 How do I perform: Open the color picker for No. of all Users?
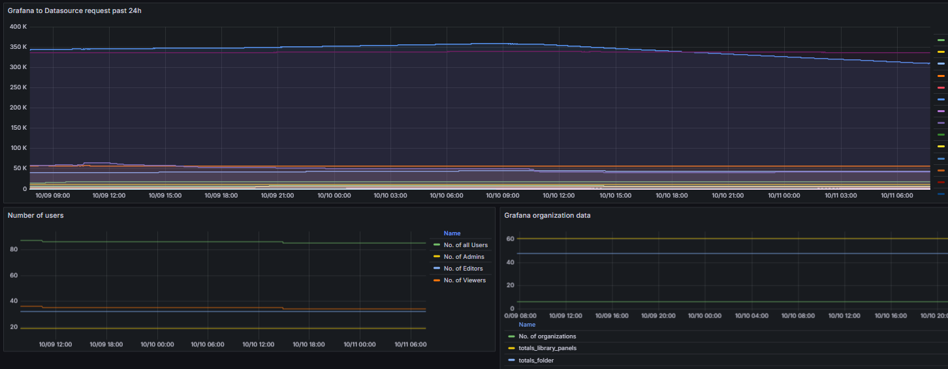point(437,245)
